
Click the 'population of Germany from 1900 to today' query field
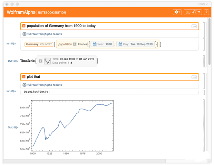click(x=109, y=26)
